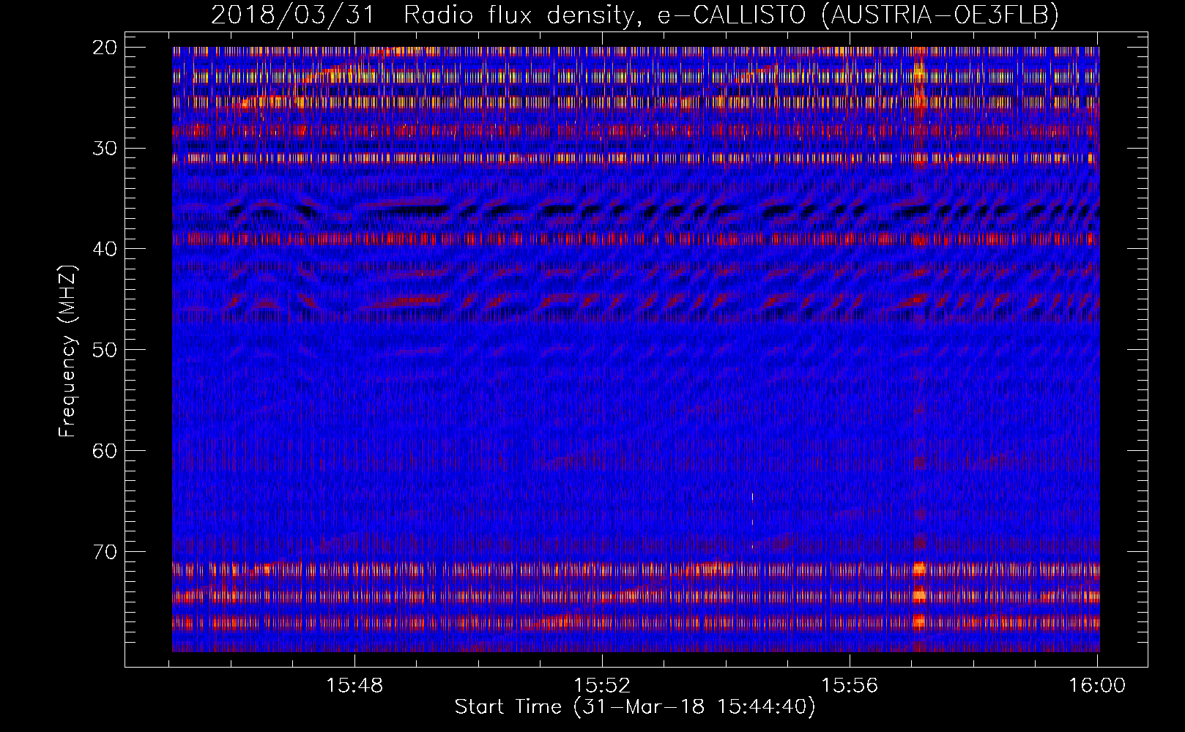Select the 20 MHz frequency tick label
The image size is (1185, 732).
coord(105,48)
